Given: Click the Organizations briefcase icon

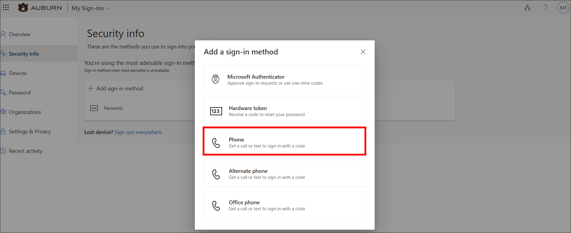Looking at the screenshot, I should click(3, 112).
